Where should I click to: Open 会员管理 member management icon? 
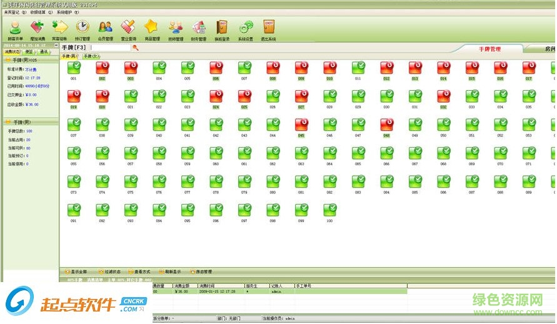coord(106,30)
